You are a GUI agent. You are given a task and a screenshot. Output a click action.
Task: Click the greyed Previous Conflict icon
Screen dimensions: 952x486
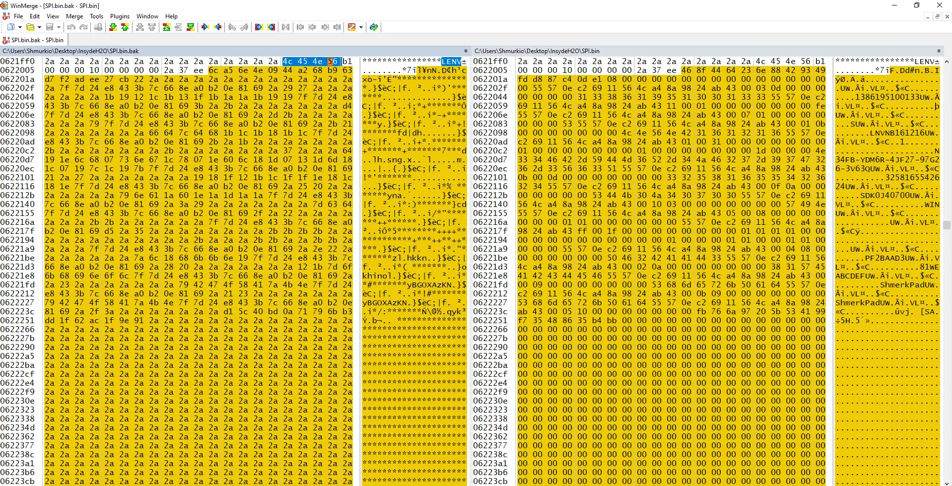pyautogui.click(x=152, y=27)
